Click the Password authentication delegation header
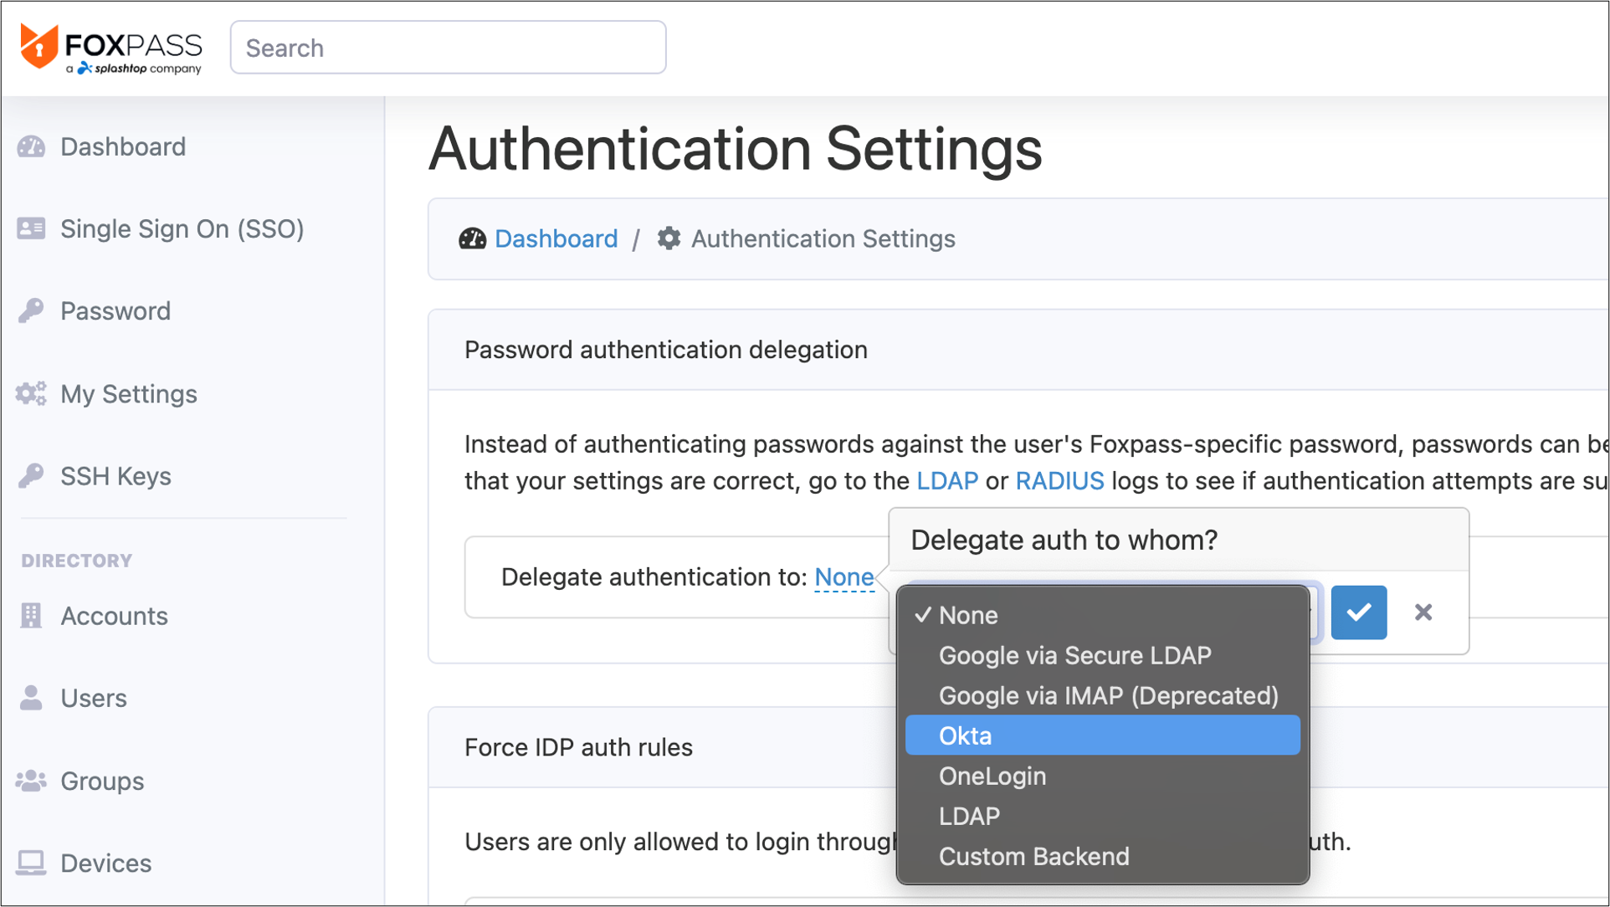The image size is (1610, 907). pyautogui.click(x=666, y=350)
